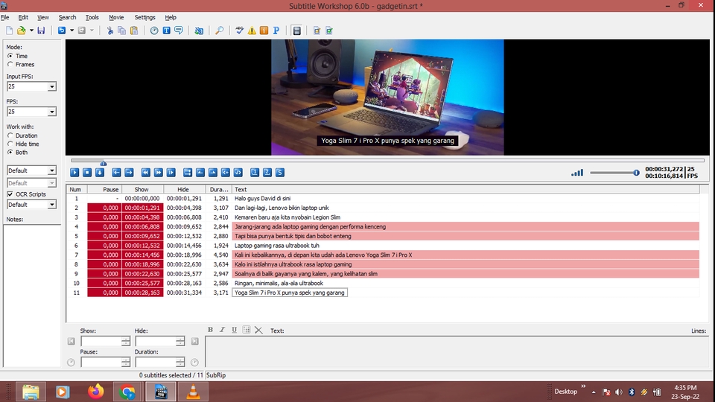Image resolution: width=715 pixels, height=402 pixels.
Task: Click the fast forward playback button
Action: coord(158,172)
